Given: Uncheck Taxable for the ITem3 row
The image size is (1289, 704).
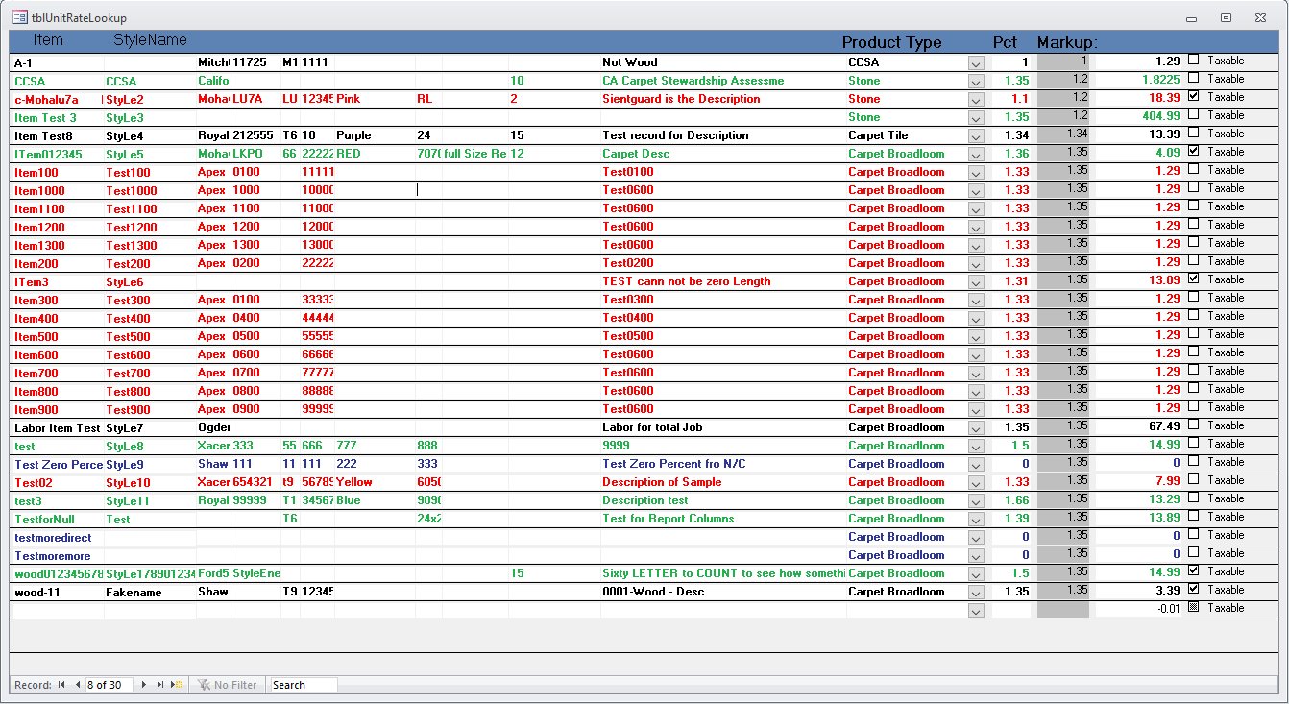Looking at the screenshot, I should pos(1194,279).
